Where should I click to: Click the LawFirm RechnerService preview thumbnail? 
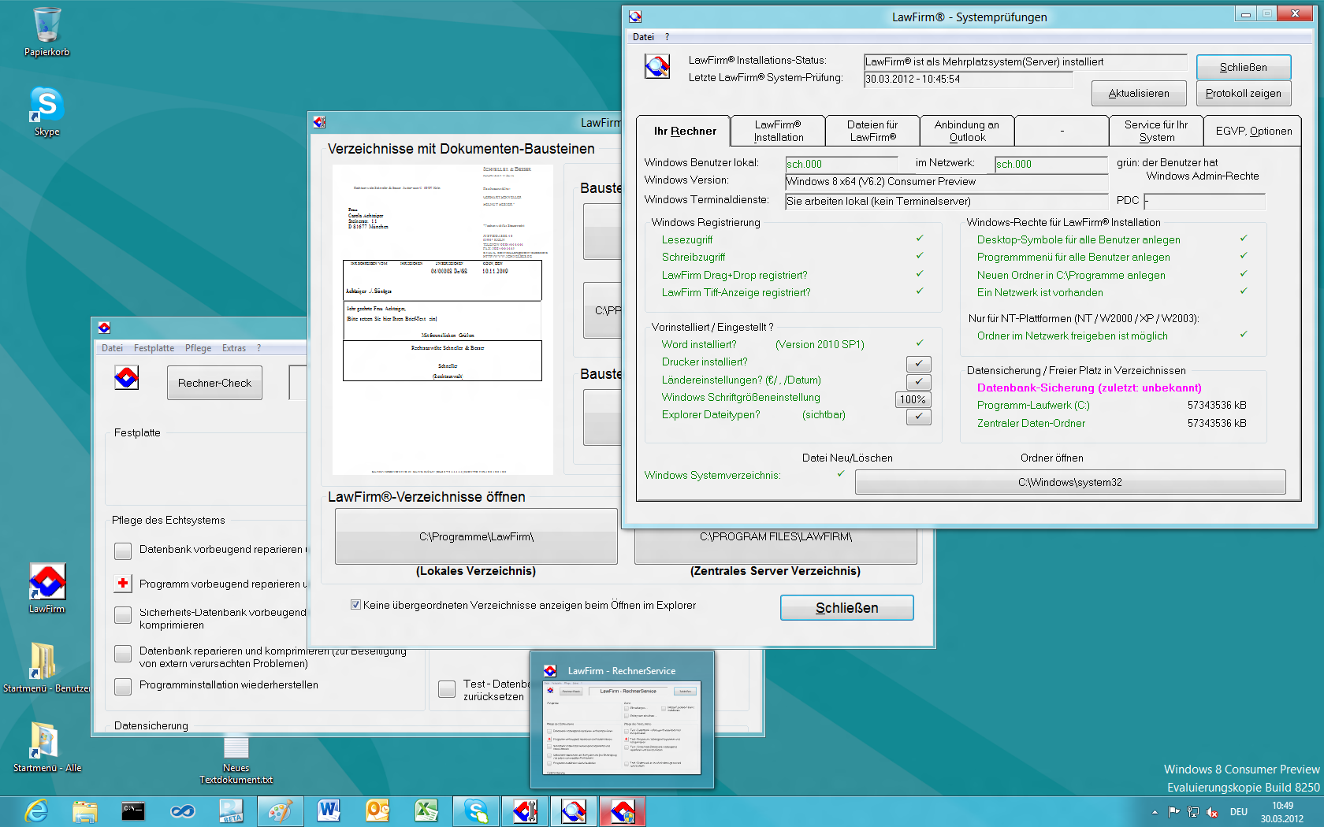tap(623, 728)
